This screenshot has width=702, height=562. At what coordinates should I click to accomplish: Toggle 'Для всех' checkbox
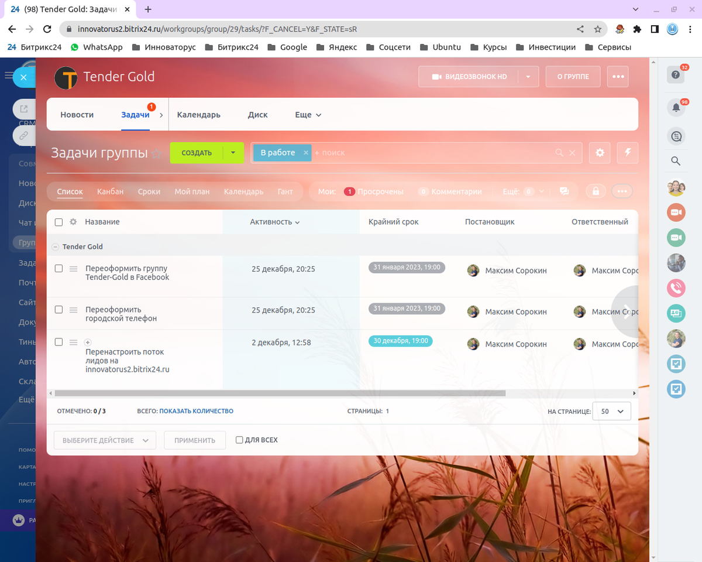click(239, 440)
